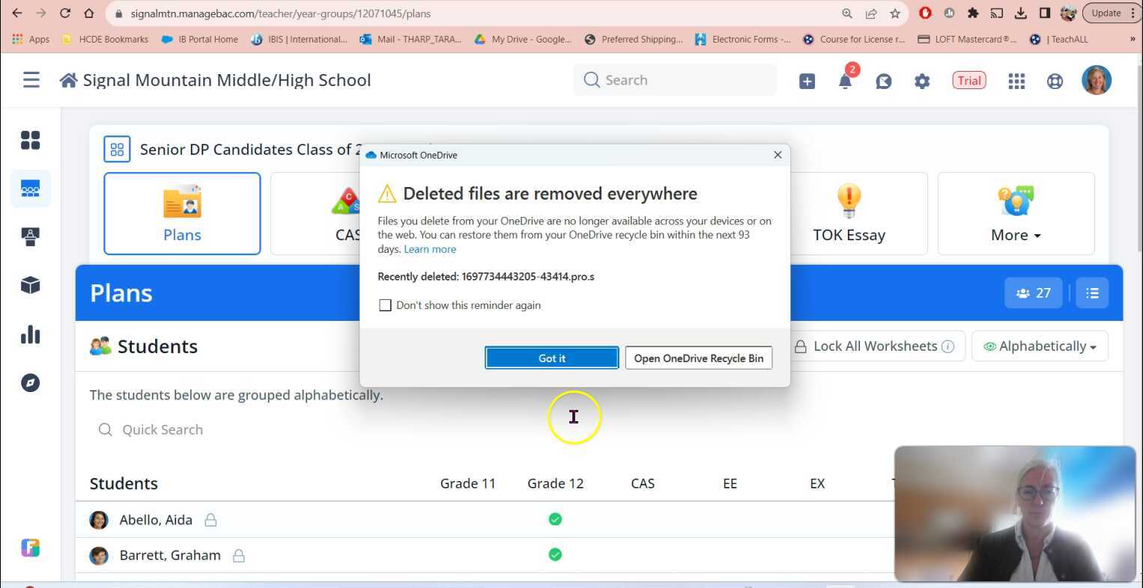Click the browser Update button
Image resolution: width=1143 pixels, height=588 pixels.
[1106, 13]
